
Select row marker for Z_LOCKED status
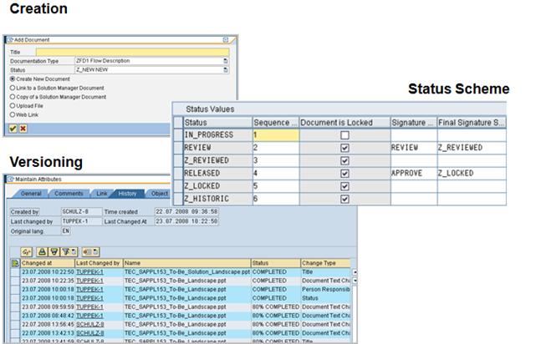point(178,186)
